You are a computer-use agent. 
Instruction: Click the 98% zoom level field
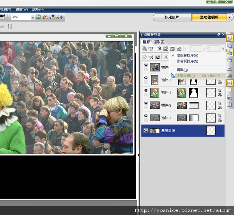click(x=21, y=17)
